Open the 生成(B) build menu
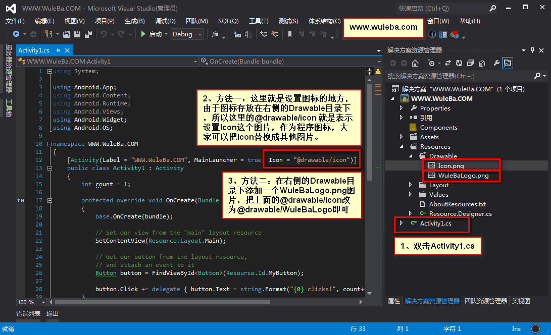Screen dimensions: 551x335 pyautogui.click(x=134, y=21)
